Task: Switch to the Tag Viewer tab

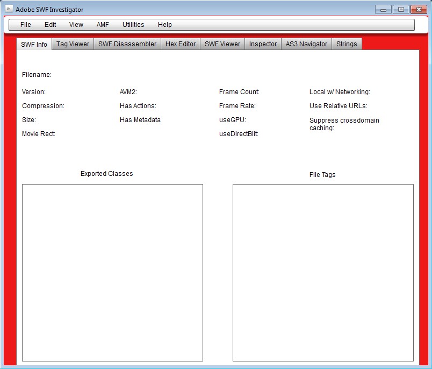Action: point(73,44)
